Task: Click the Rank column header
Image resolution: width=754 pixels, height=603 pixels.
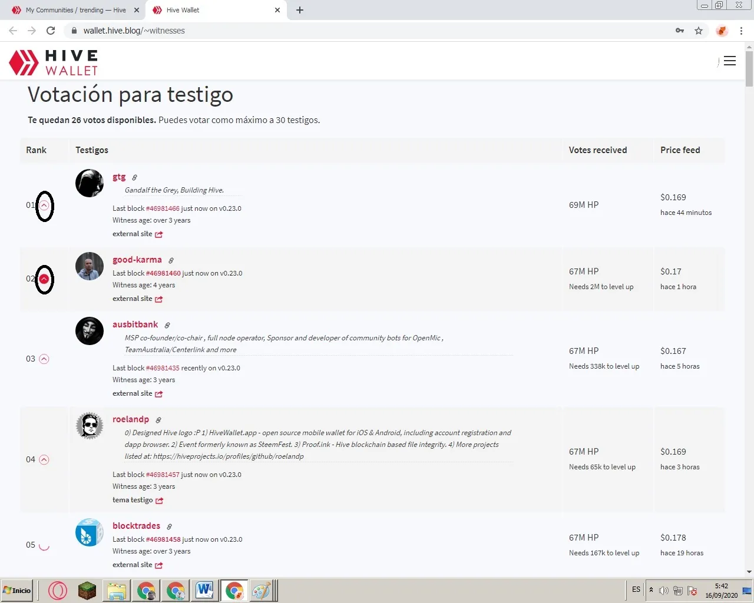Action: pos(36,150)
